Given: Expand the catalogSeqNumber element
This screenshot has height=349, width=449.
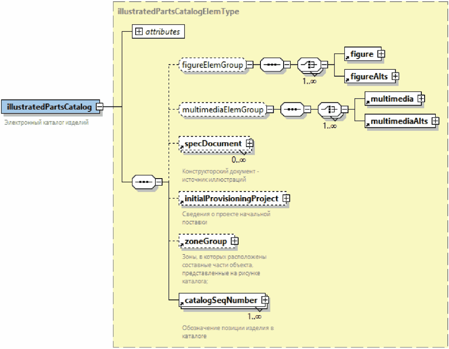Looking at the screenshot, I should tap(265, 300).
